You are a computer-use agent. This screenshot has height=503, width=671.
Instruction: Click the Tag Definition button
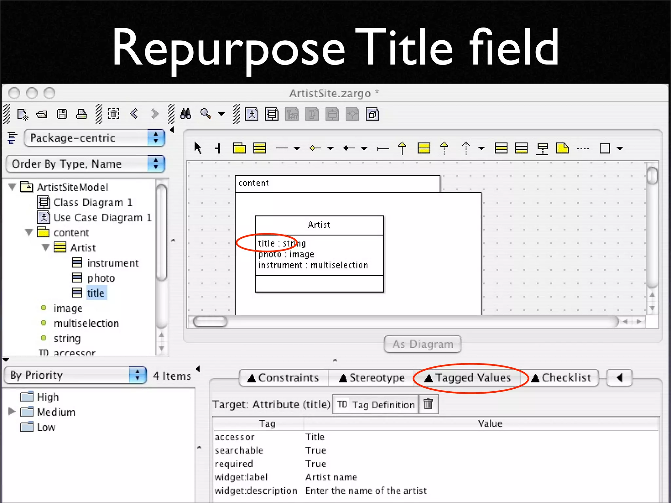coord(376,405)
